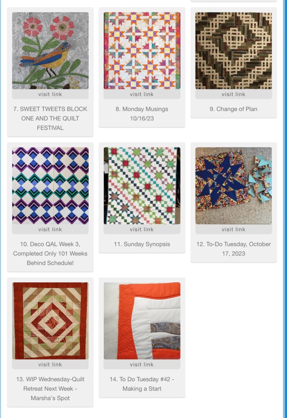Open the Change of Plan brown quilt image
The width and height of the screenshot is (287, 418).
coord(234,51)
